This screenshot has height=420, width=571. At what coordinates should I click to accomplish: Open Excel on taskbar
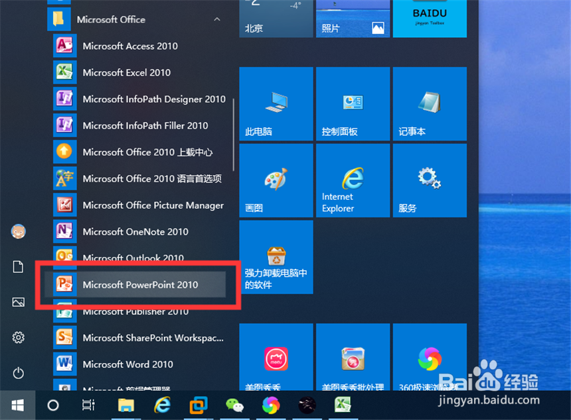tap(343, 405)
